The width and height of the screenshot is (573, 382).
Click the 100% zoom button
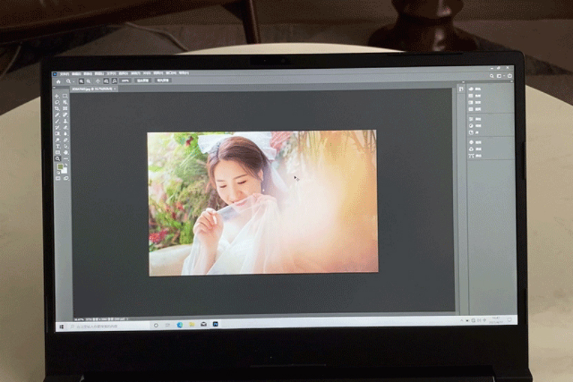pos(125,81)
